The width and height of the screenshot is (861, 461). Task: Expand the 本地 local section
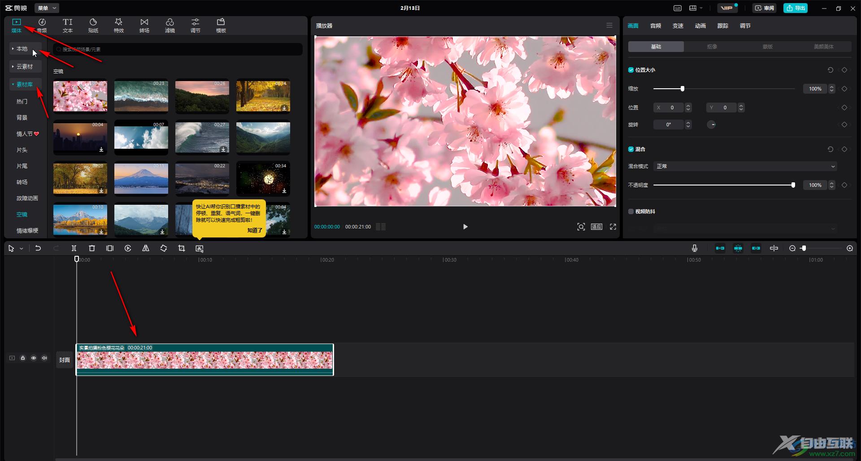coord(26,48)
